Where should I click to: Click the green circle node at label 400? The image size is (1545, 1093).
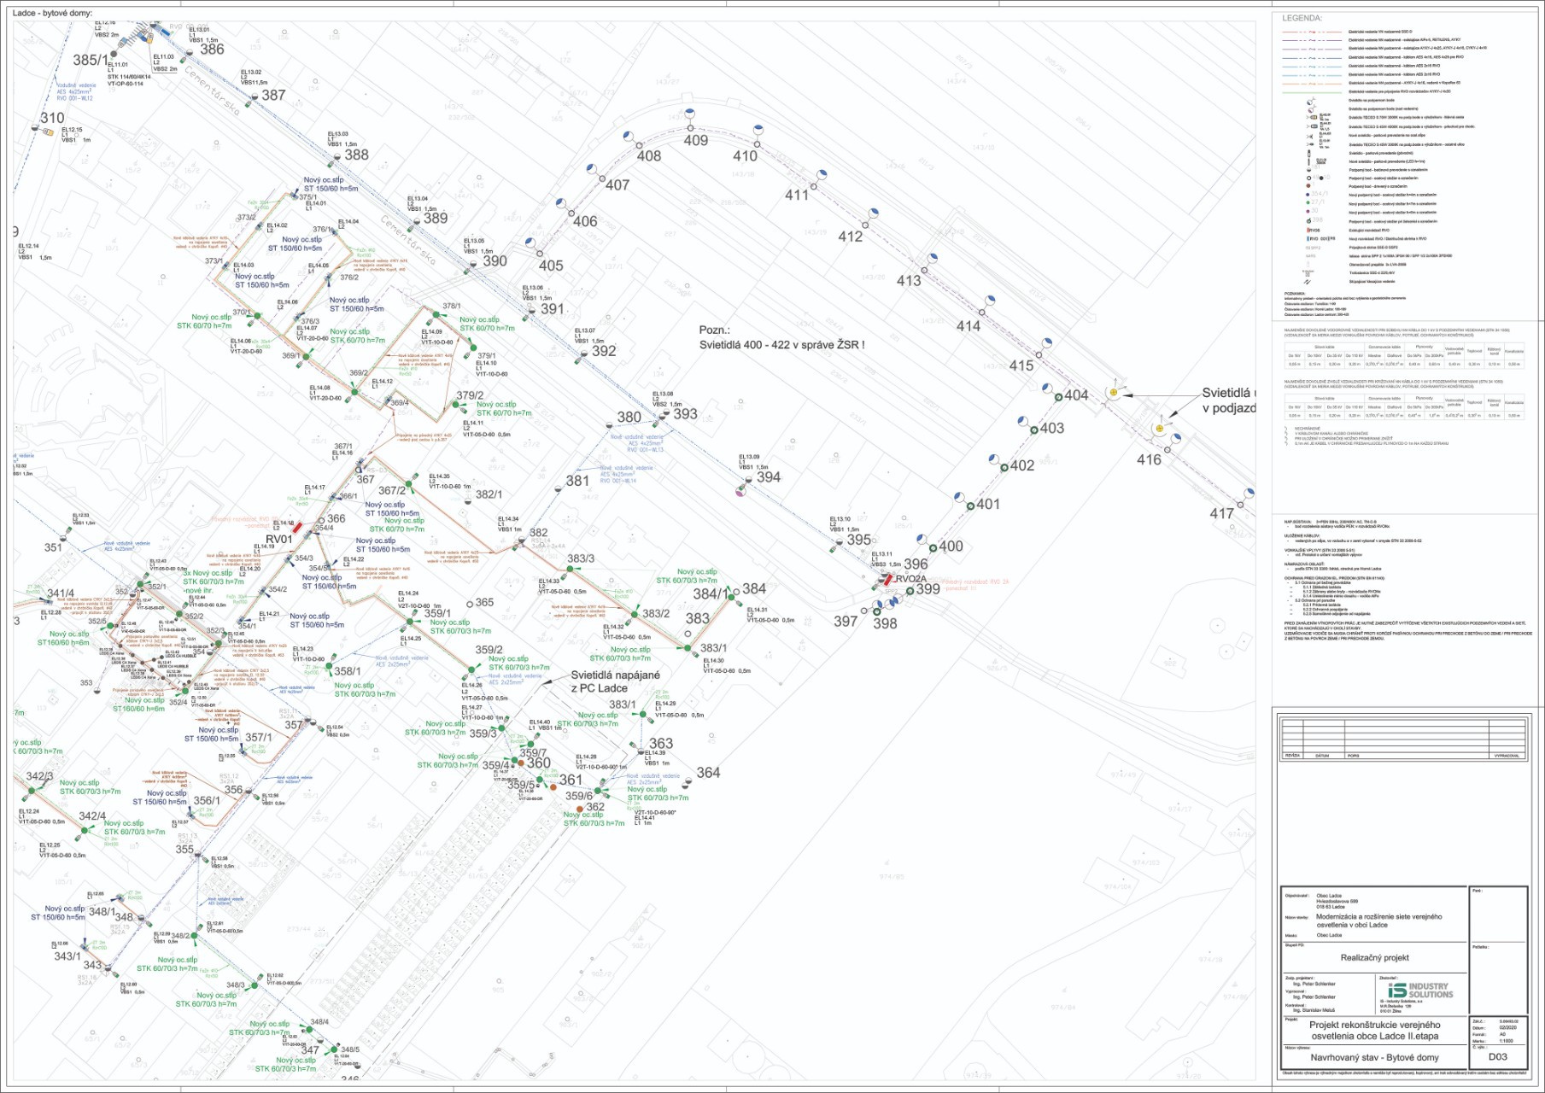933,548
